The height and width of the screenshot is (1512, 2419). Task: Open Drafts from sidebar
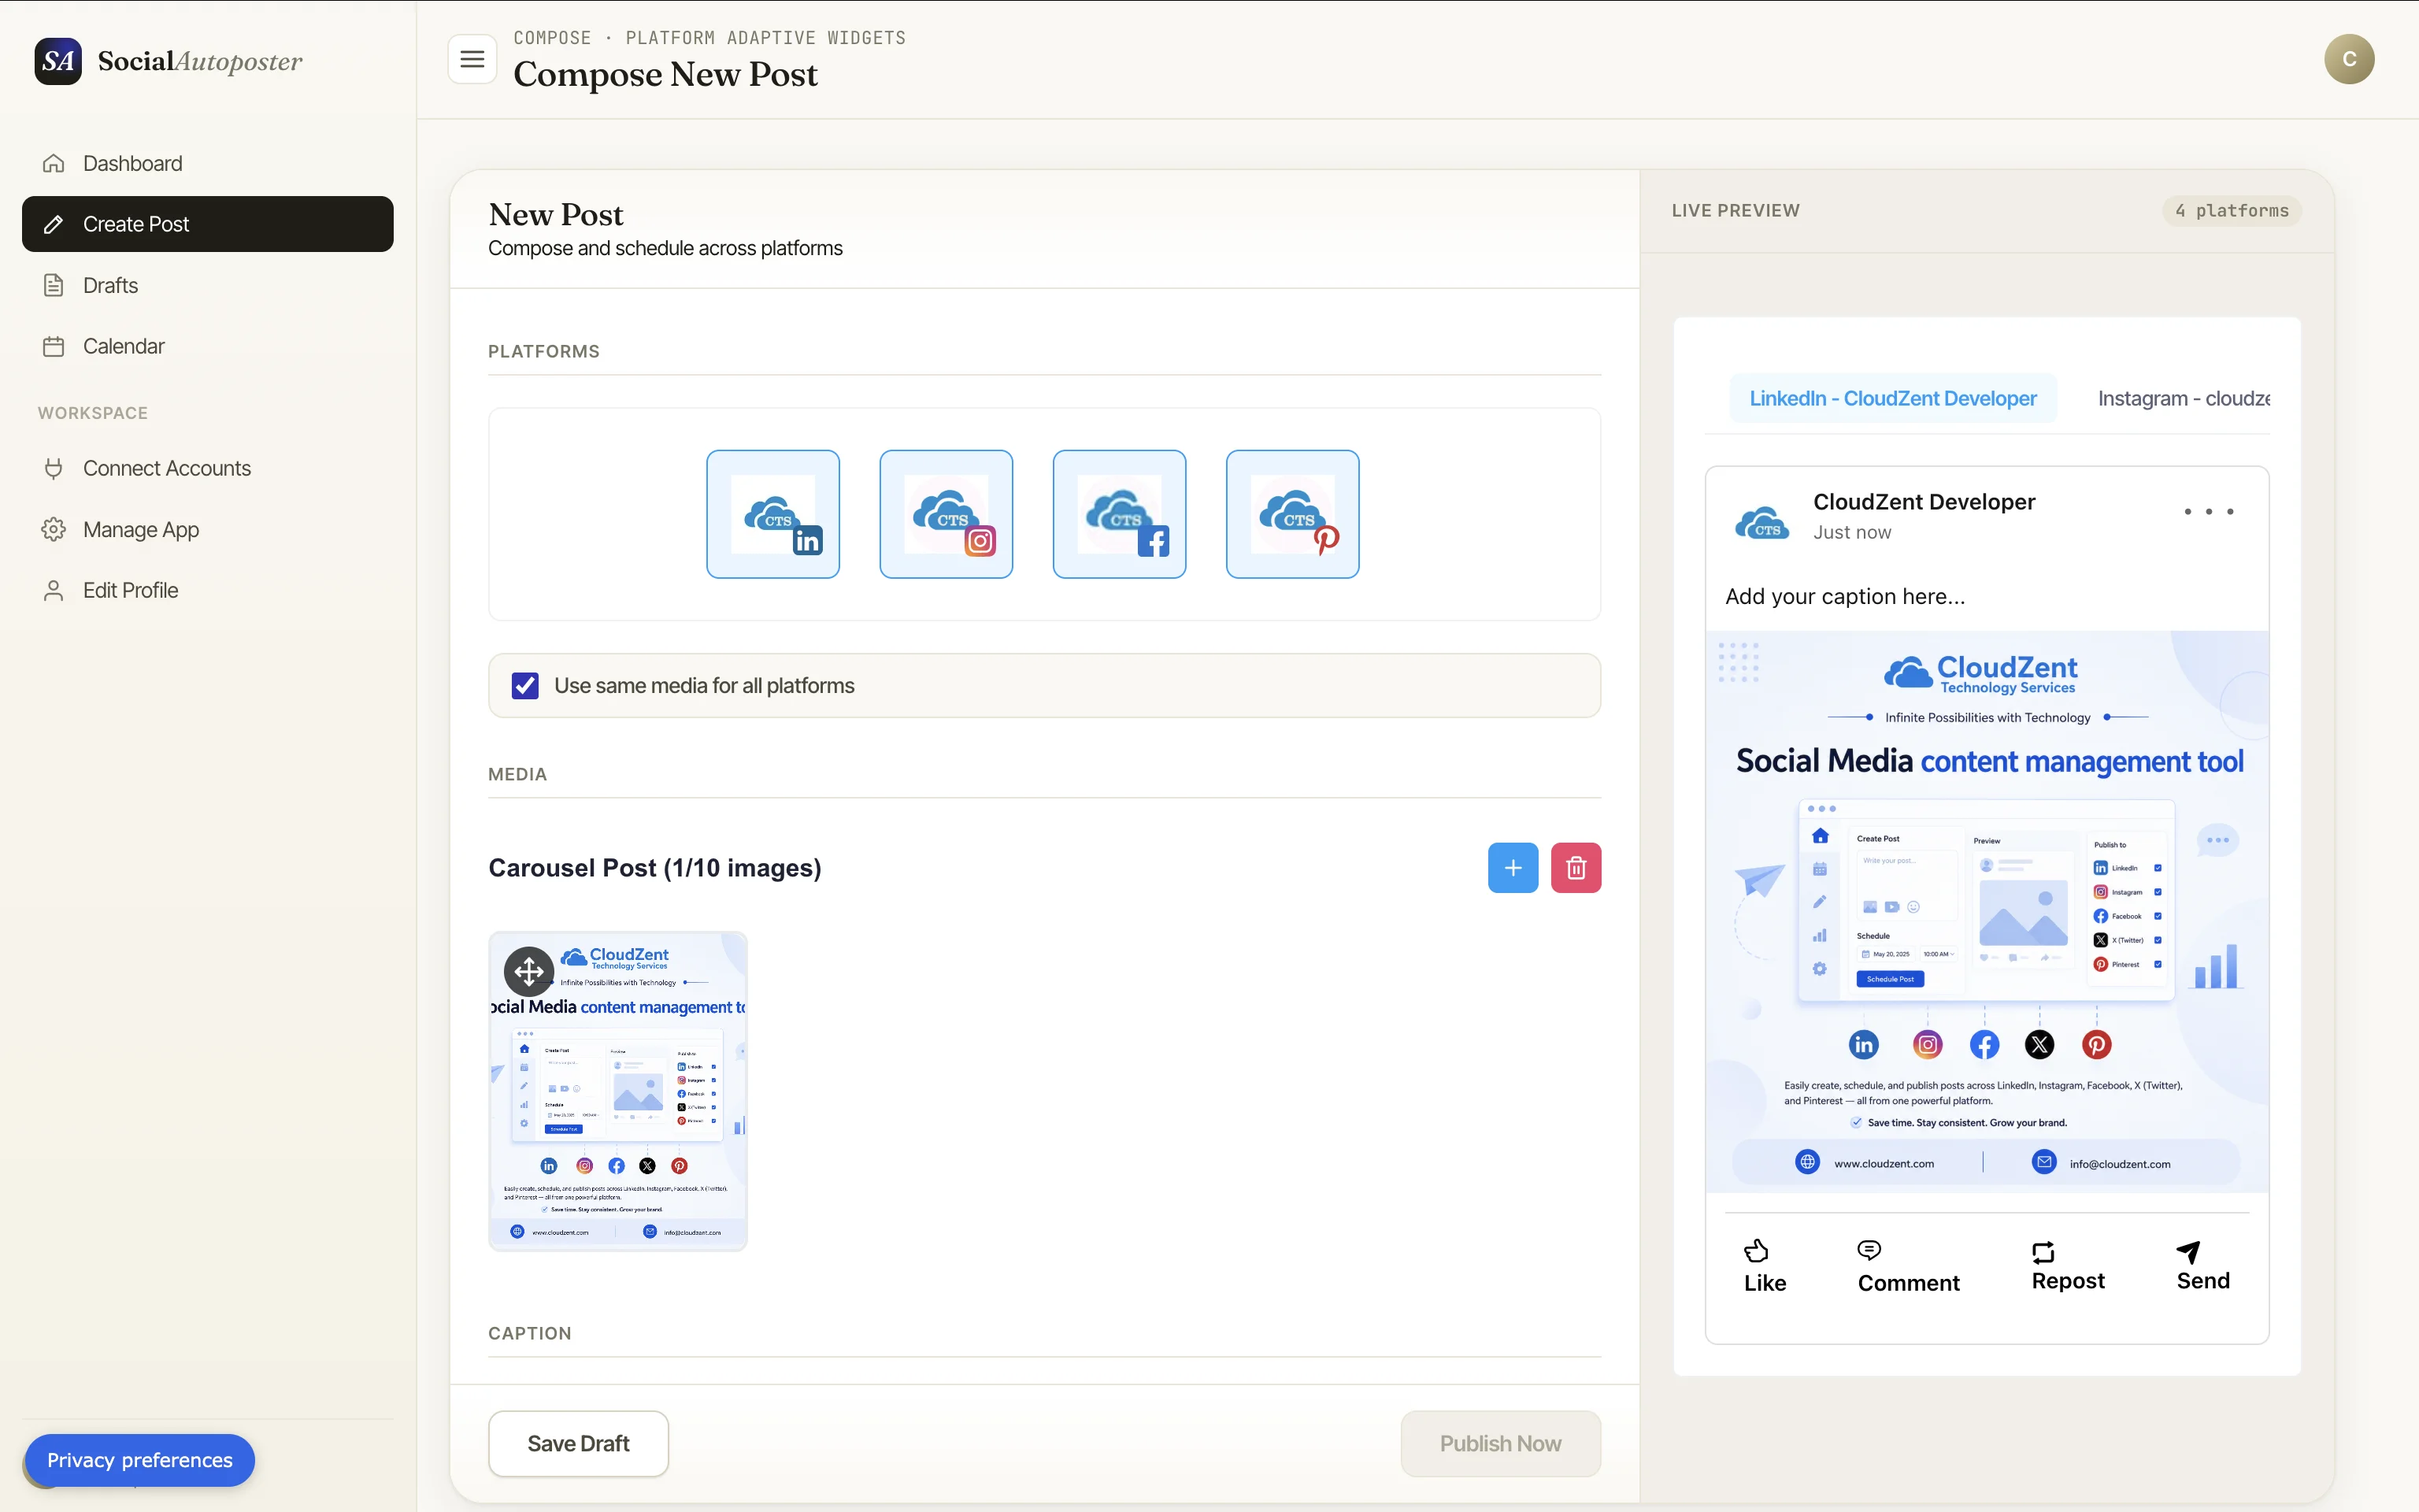tap(208, 285)
